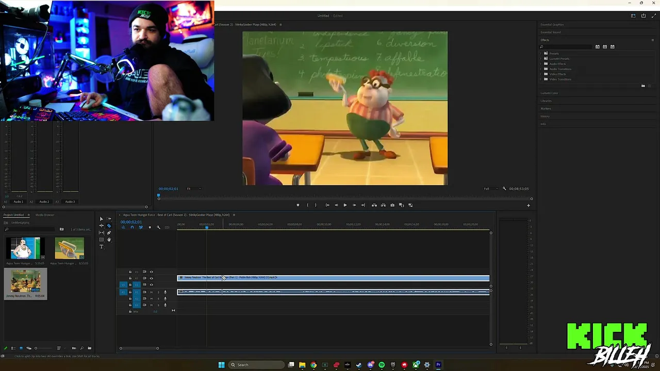Viewport: 660px width, 371px height.
Task: Click Extract button in Program Monitor
Action: click(x=383, y=205)
